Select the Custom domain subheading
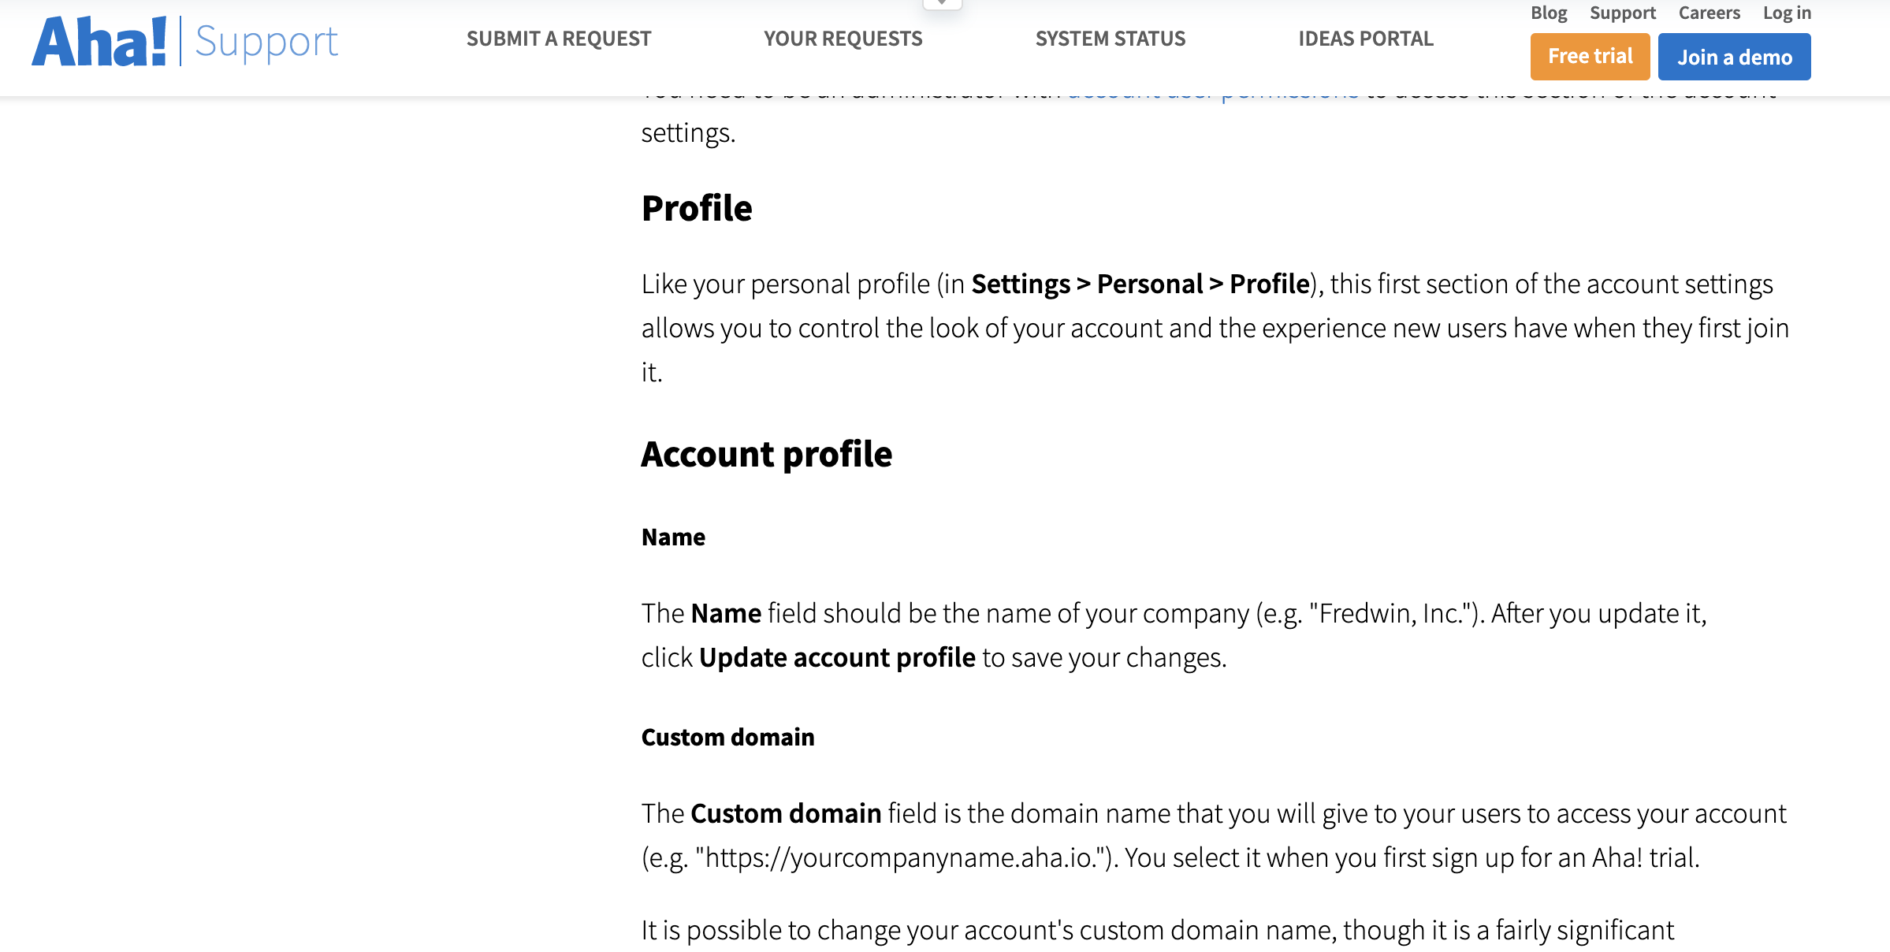 727,737
